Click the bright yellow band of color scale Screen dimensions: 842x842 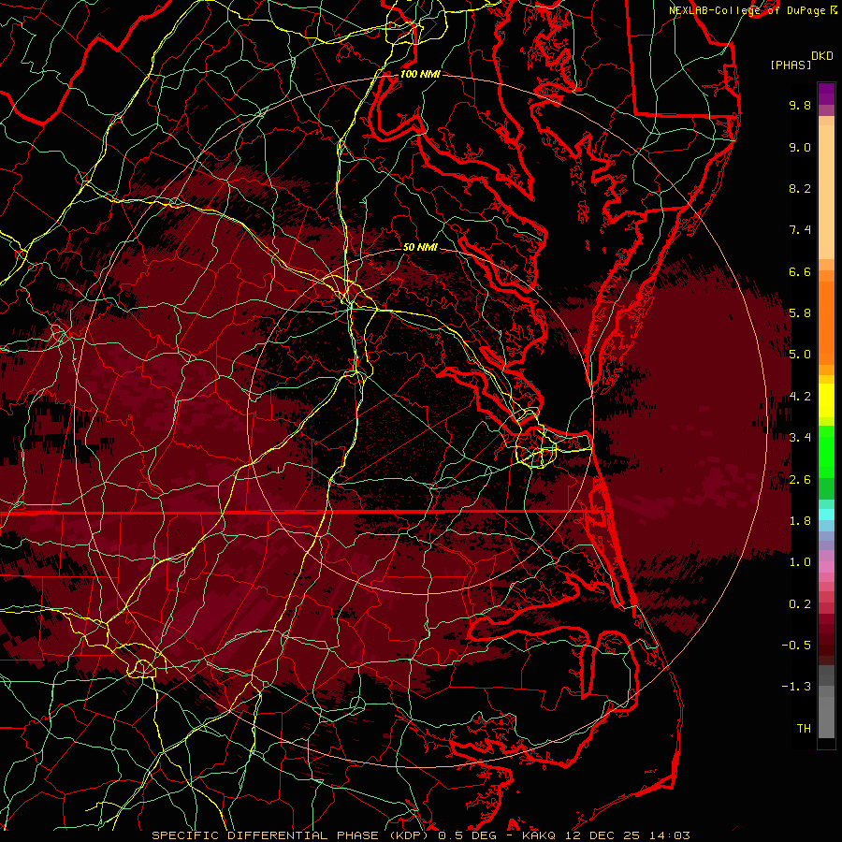[826, 400]
